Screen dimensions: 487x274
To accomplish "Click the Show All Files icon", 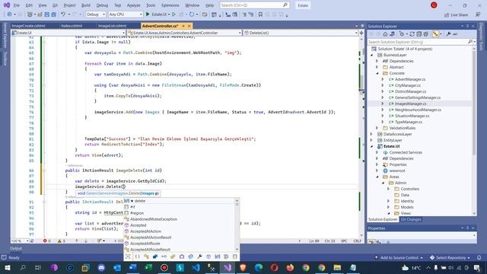I will [x=426, y=34].
